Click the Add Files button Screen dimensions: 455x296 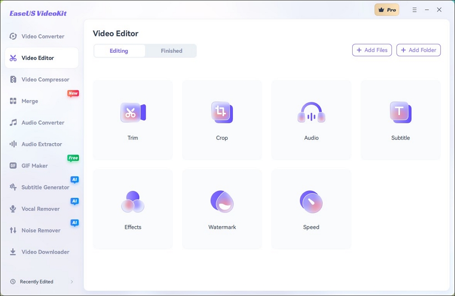click(x=372, y=50)
